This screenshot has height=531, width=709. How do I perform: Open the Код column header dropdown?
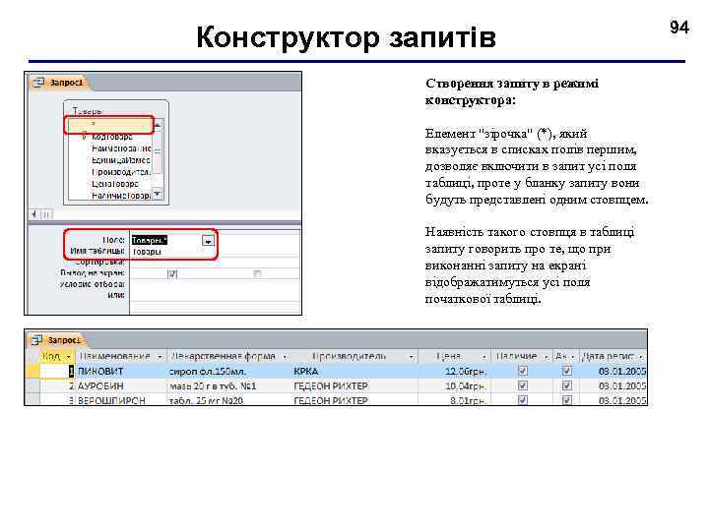[69, 357]
